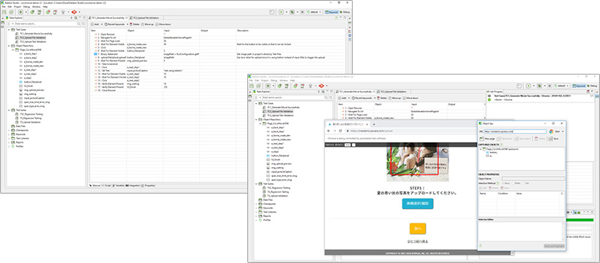Click yellow 次へ button on web page

[x=418, y=228]
